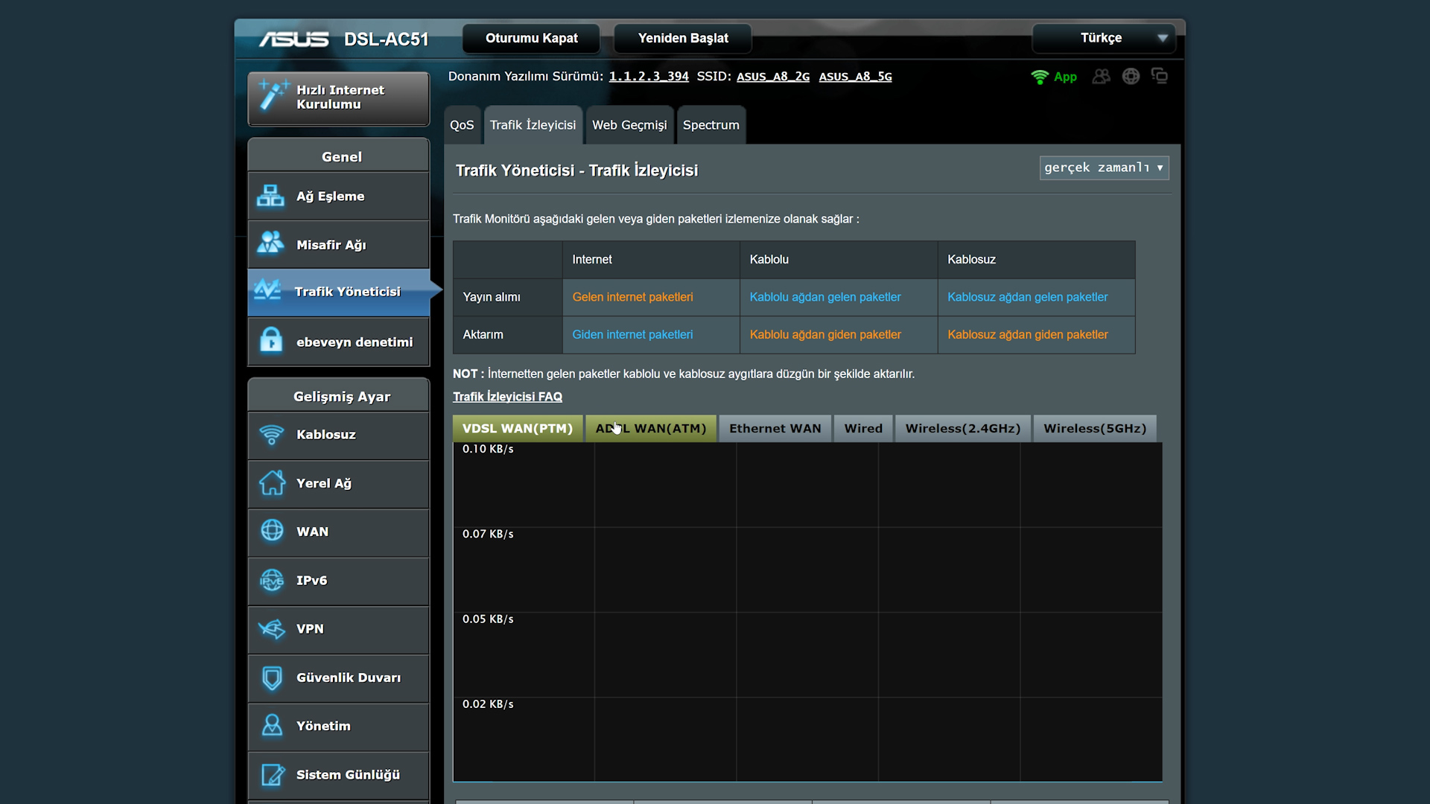The height and width of the screenshot is (804, 1430).
Task: Click the Ağ Eşleme sidebar icon
Action: point(272,195)
